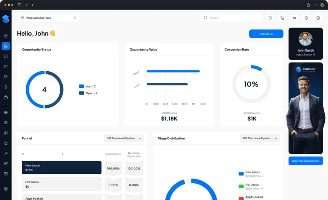Viewport: 328px width, 200px height.
Task: Open the settings gear icon in sidebar
Action: (x=6, y=189)
